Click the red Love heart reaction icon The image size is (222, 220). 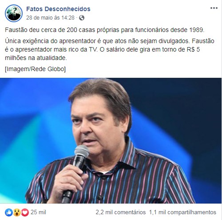25,212
